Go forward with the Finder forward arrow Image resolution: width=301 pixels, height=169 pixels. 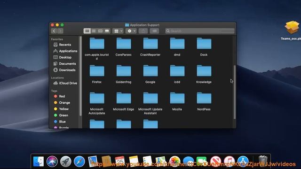60,31
